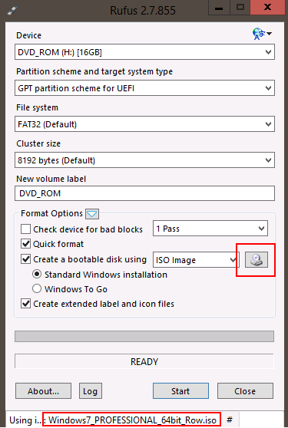Image resolution: width=288 pixels, height=428 pixels.
Task: Enable Check device for bad blocks
Action: (25, 229)
